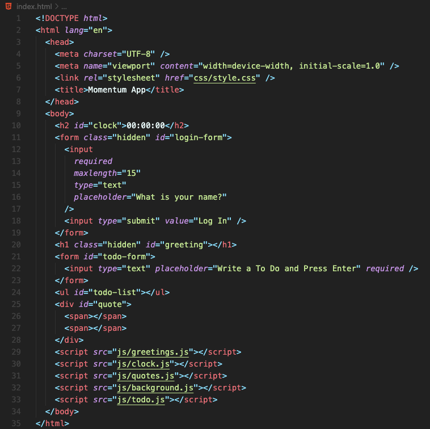Screen dimensions: 430x429
Task: Click the maxlength="15" attribute
Action: (107, 173)
